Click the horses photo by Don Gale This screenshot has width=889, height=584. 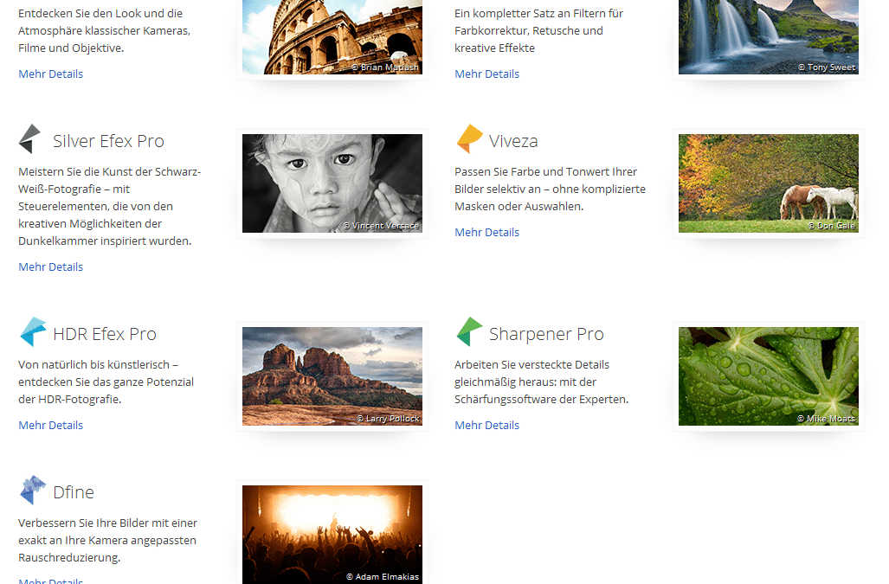tap(768, 183)
